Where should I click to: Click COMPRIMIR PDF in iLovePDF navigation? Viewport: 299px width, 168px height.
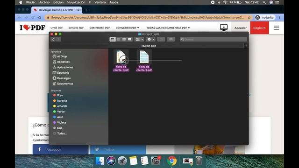click(x=100, y=28)
